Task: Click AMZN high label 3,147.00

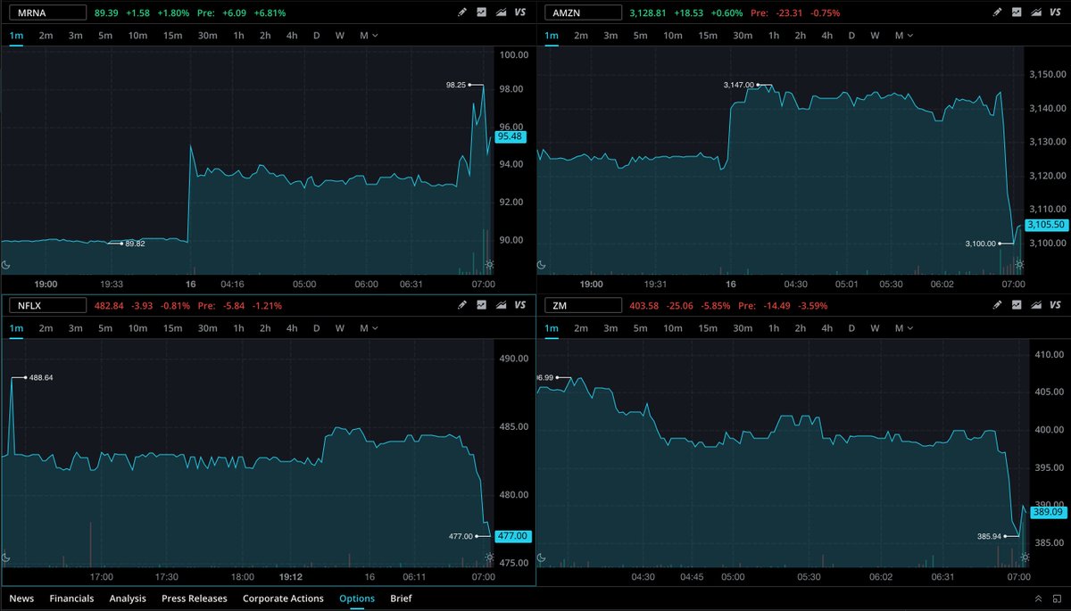Action: click(x=739, y=85)
